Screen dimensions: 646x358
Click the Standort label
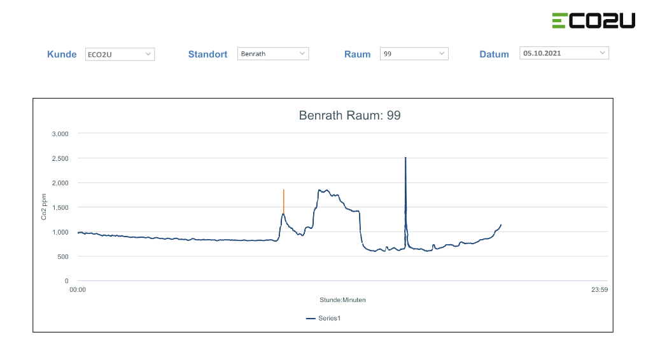click(207, 55)
